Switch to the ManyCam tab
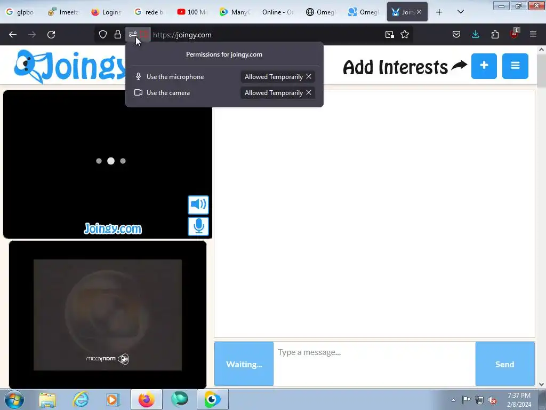Screen dimensions: 546x410 235,12
